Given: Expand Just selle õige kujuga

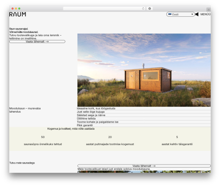Looking at the screenshot, I should coord(144,112).
